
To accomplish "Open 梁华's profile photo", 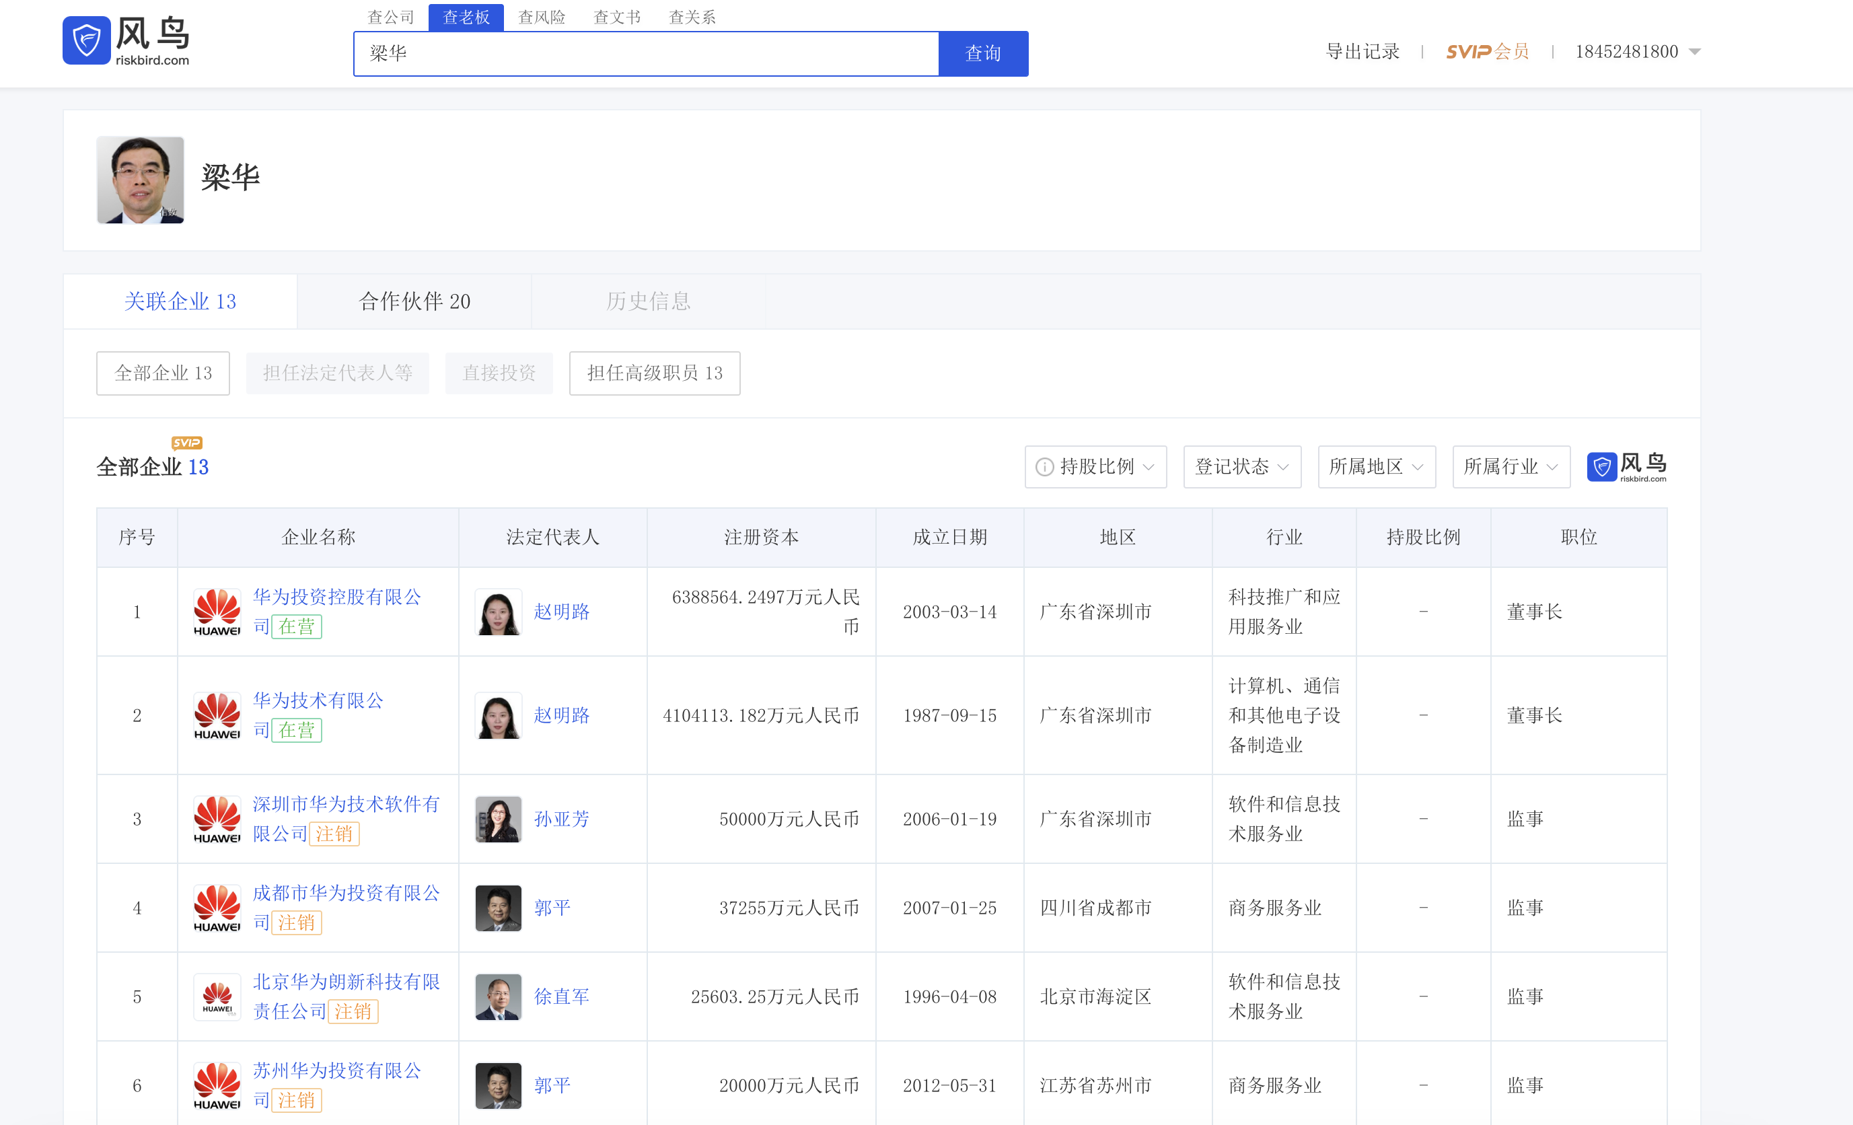I will tap(140, 180).
